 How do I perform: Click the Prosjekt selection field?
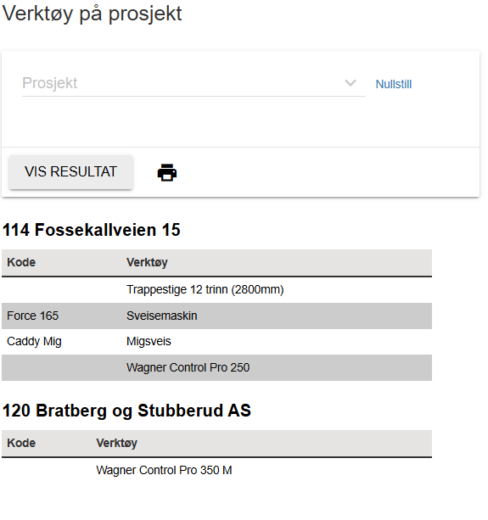tap(194, 83)
